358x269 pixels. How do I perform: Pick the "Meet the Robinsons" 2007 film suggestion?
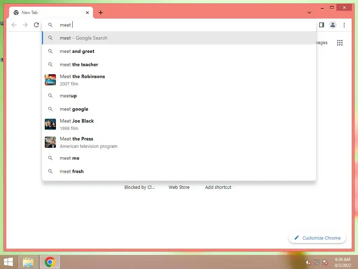[179, 80]
